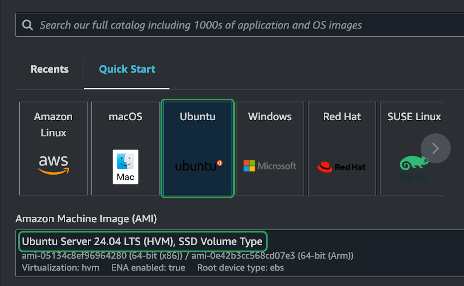Viewport: 464px width, 286px height.
Task: Switch to the Recents tab
Action: pos(49,69)
